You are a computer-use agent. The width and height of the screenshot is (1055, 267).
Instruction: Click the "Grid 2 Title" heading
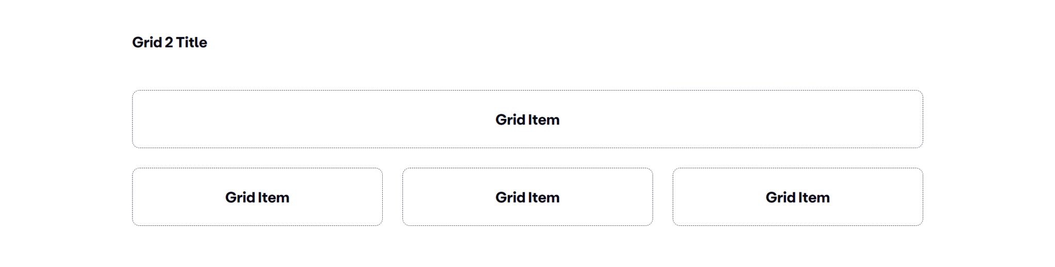coord(169,42)
